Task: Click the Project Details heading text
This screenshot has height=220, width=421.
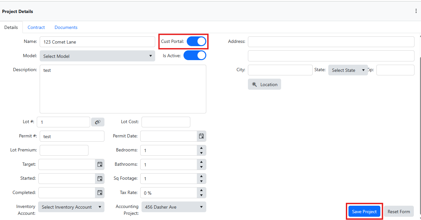Action: pos(18,11)
